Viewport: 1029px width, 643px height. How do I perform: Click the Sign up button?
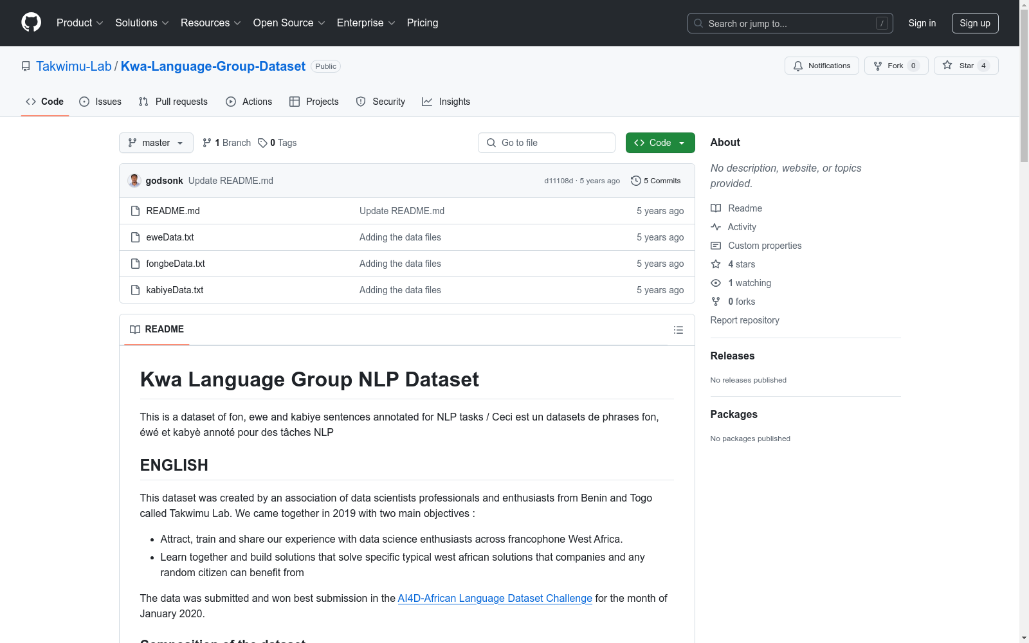975,23
